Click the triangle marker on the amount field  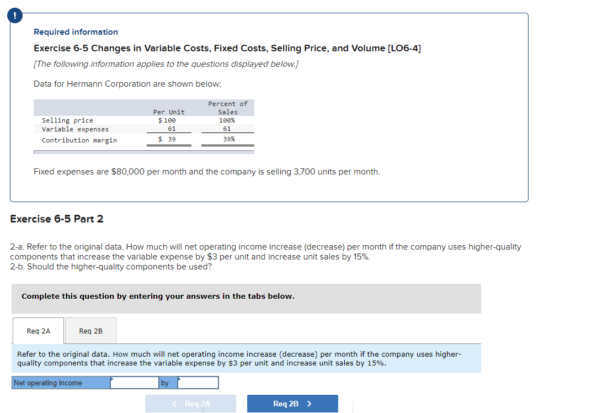pyautogui.click(x=112, y=379)
